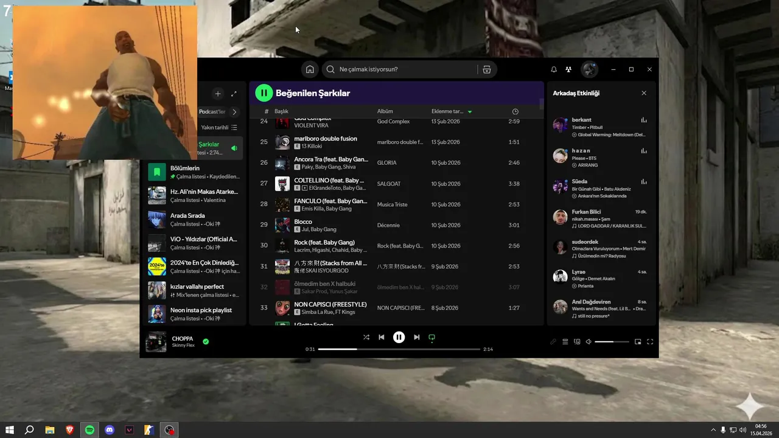The height and width of the screenshot is (438, 779).
Task: Open Süeda's friend activity entry
Action: point(601,189)
